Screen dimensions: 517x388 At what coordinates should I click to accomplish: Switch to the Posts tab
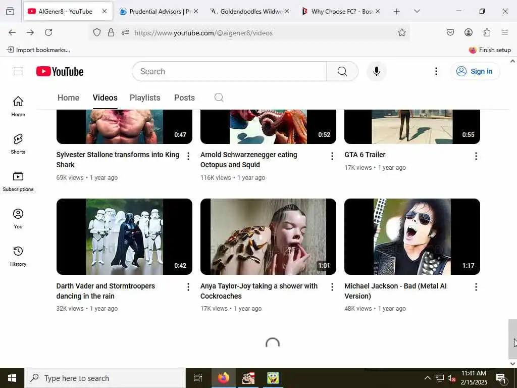tap(184, 98)
